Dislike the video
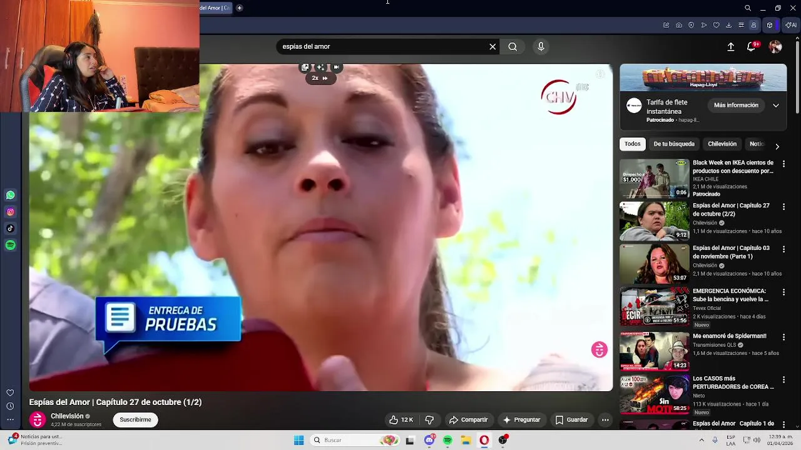Viewport: 801px width, 450px height. click(429, 420)
